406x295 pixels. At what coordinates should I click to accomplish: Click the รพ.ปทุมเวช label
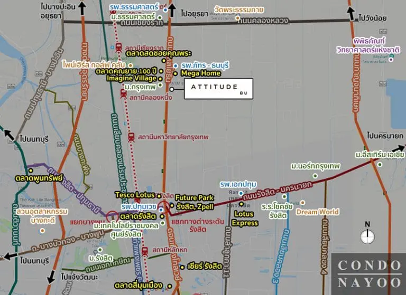(139, 207)
